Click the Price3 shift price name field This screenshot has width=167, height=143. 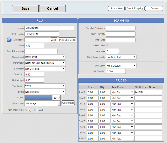pyautogui.click(x=148, y=98)
